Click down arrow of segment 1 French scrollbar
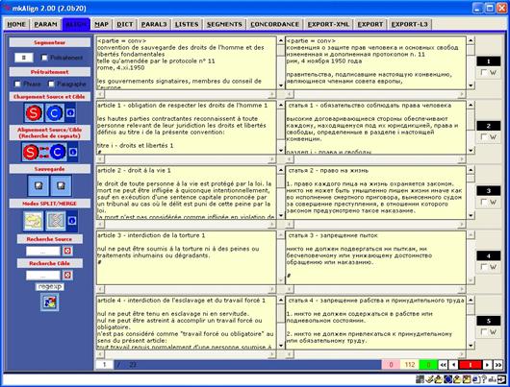The image size is (510, 387). (281, 85)
